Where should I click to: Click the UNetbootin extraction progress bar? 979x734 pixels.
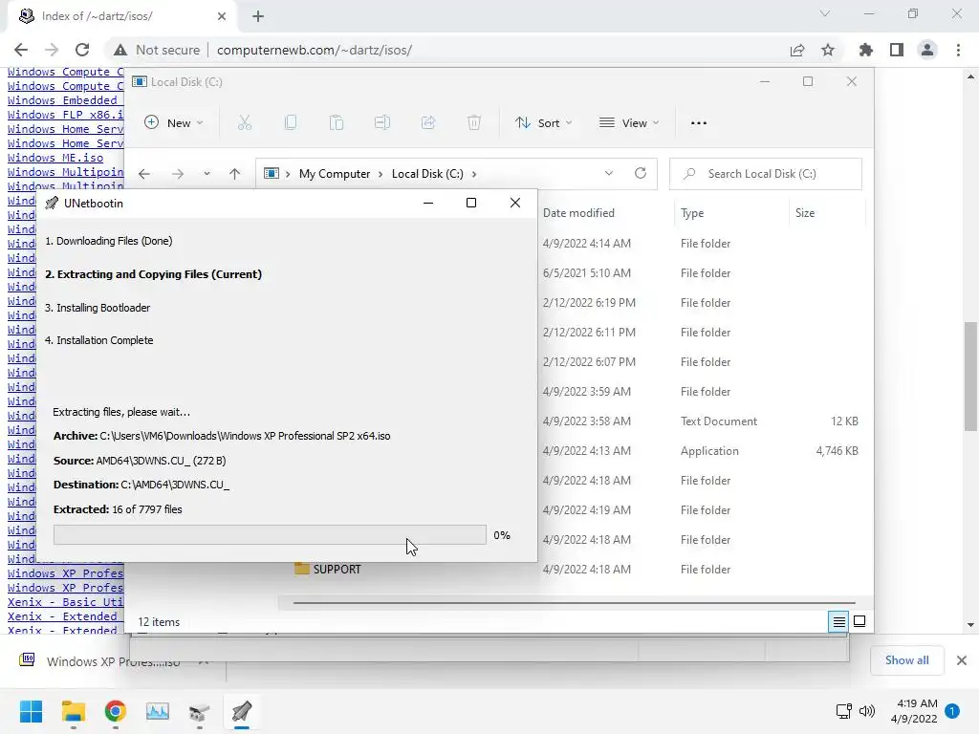click(x=270, y=535)
